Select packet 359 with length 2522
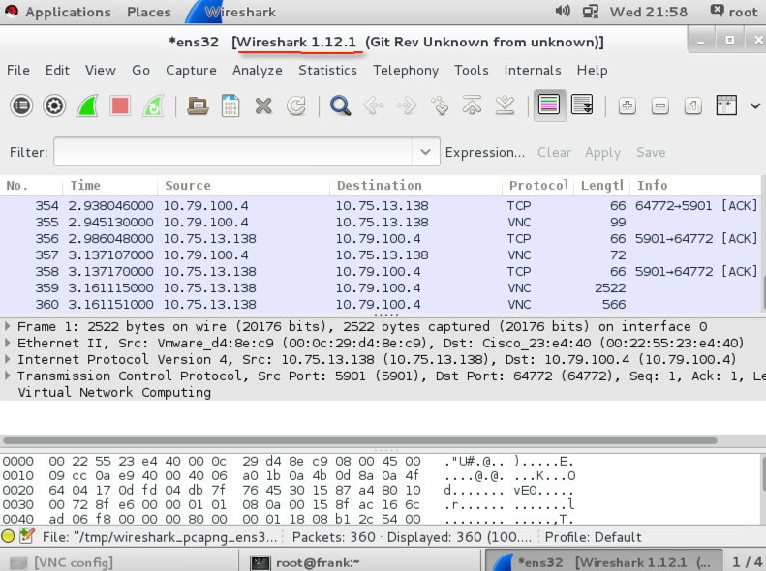 (381, 288)
